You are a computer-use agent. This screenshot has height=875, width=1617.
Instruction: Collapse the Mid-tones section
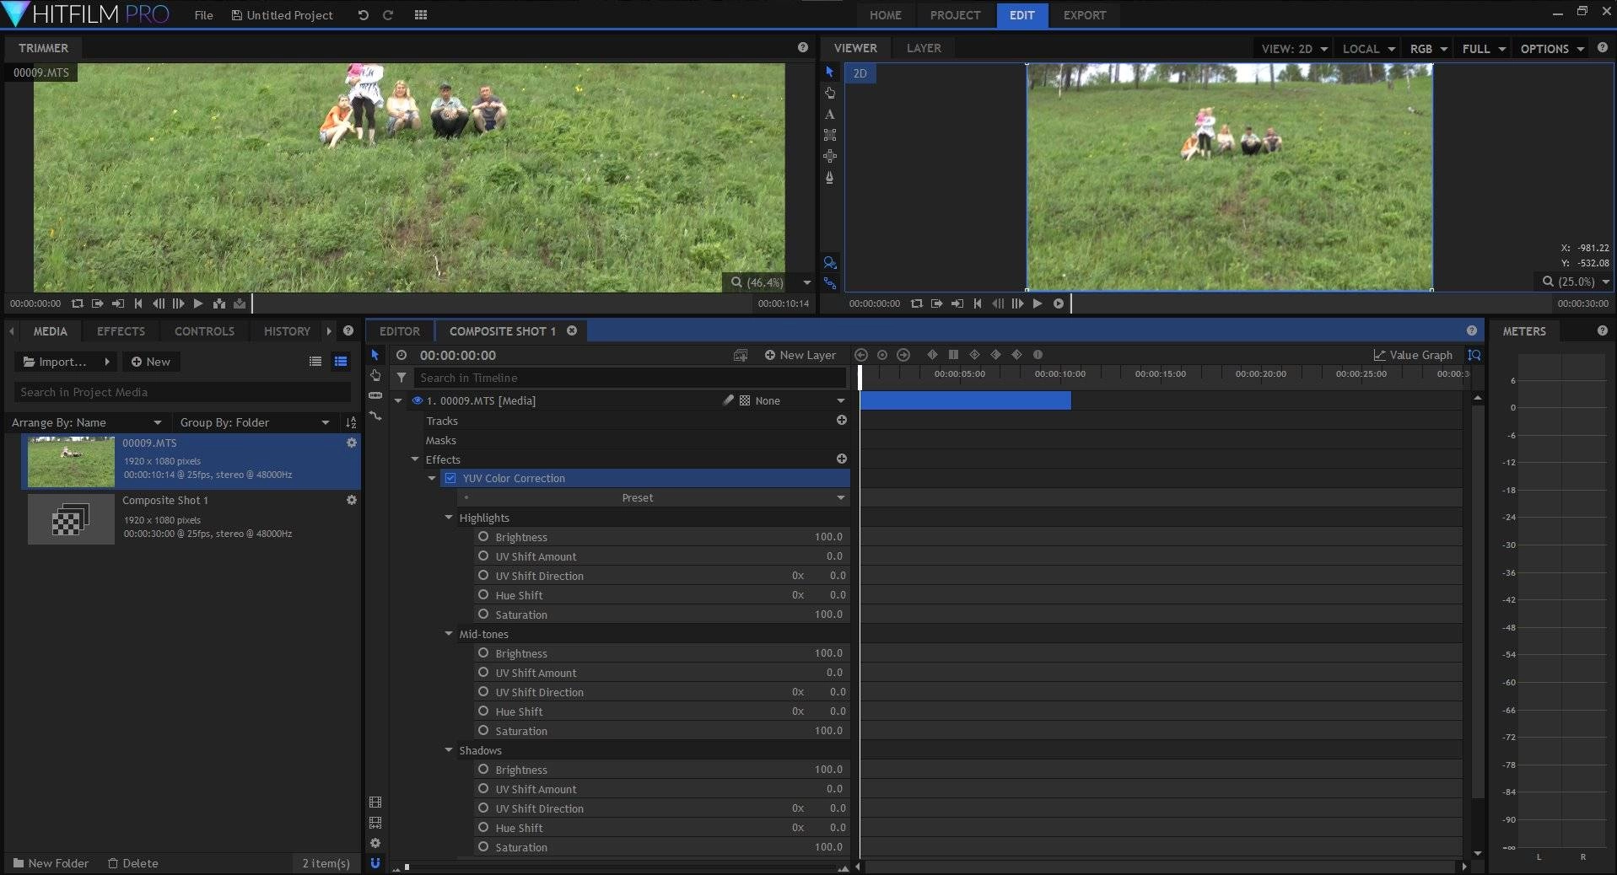(x=449, y=633)
